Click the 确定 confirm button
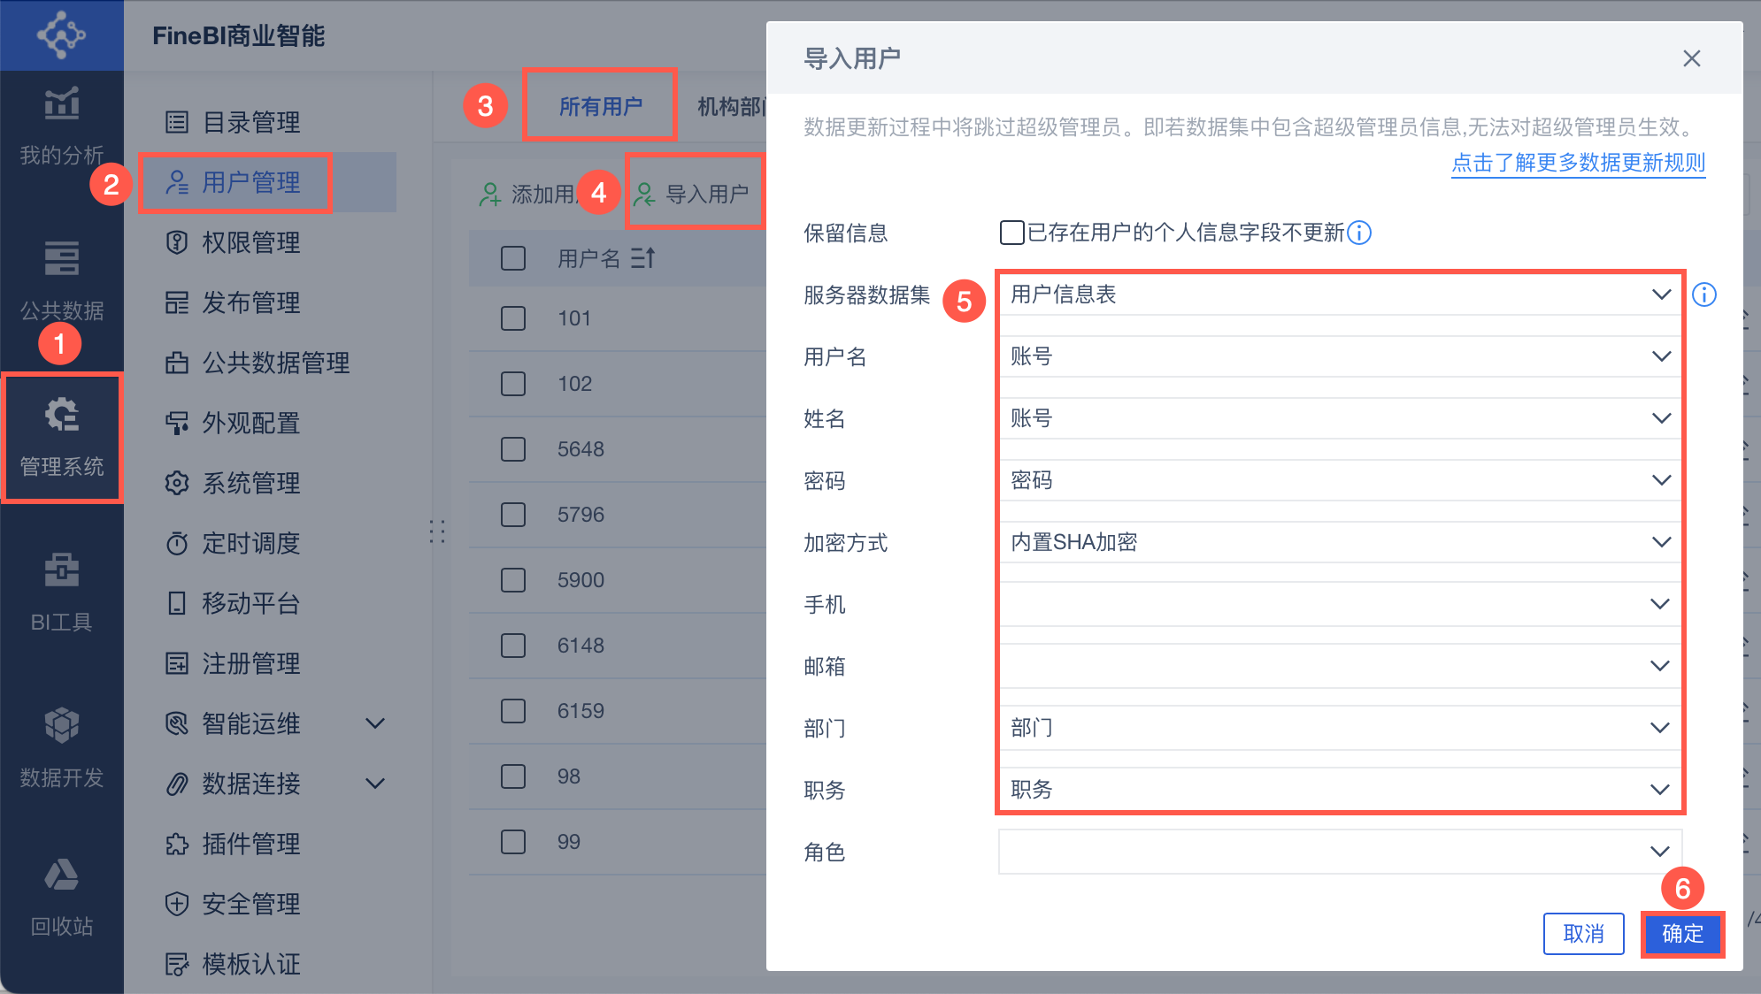 point(1681,934)
